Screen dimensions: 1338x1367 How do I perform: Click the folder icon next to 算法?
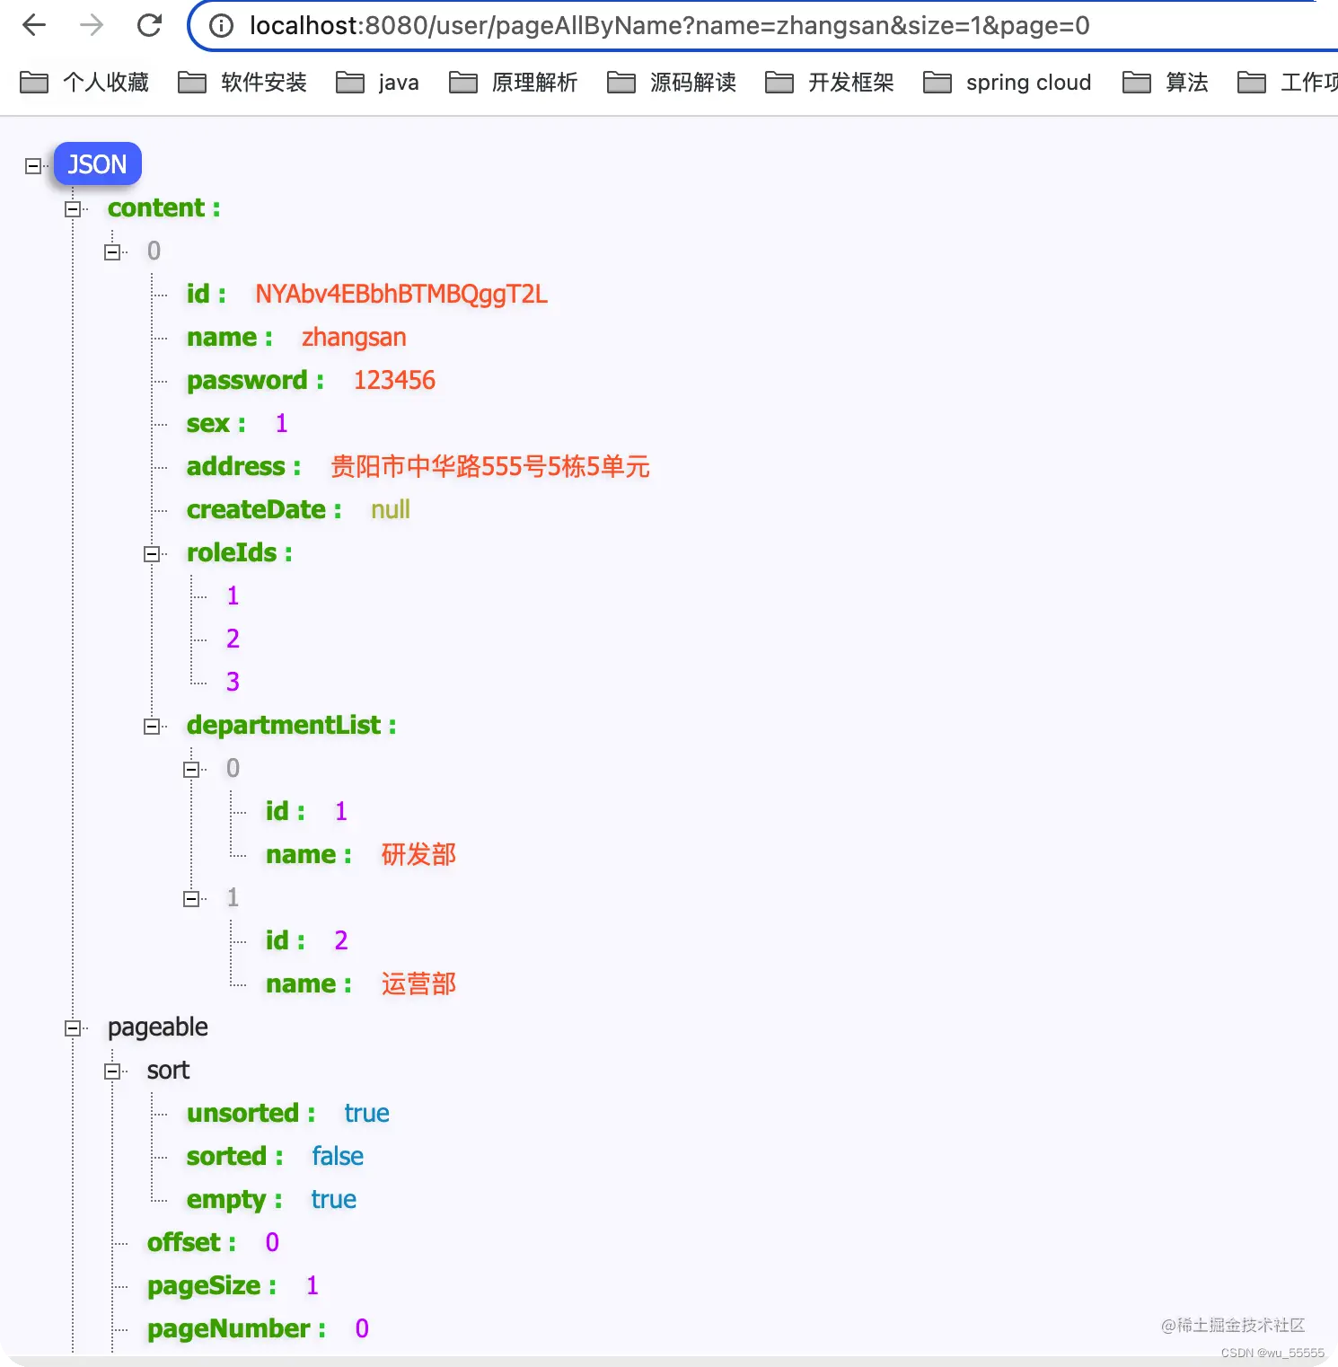(1137, 82)
